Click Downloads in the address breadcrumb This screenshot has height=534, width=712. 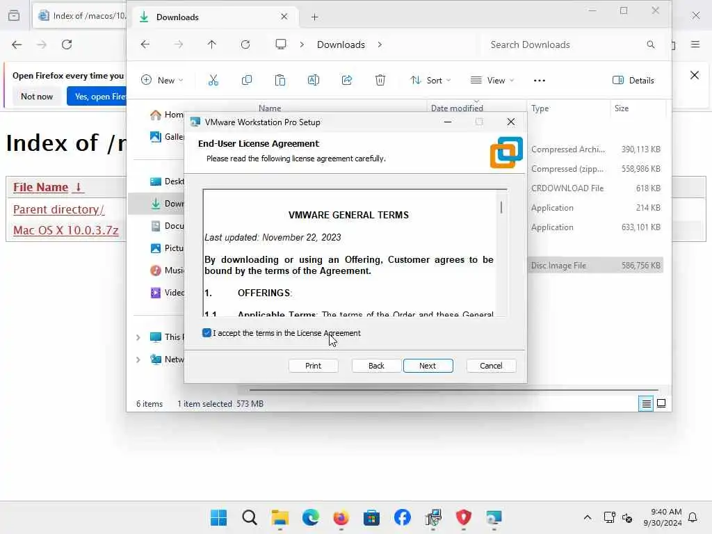coord(341,44)
